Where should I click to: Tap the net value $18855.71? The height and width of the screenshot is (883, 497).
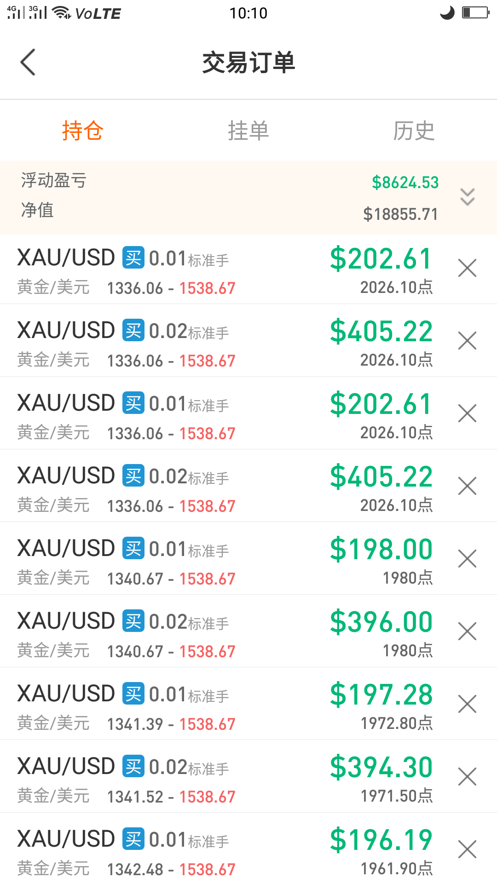click(x=400, y=214)
